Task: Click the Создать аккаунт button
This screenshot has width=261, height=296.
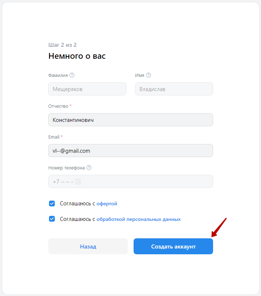Action: pyautogui.click(x=173, y=246)
